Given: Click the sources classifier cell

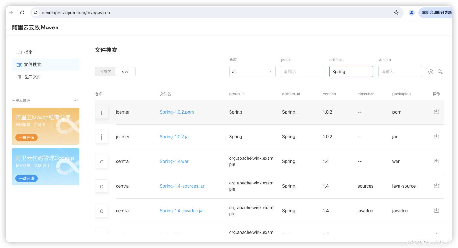Looking at the screenshot, I should tap(366, 186).
